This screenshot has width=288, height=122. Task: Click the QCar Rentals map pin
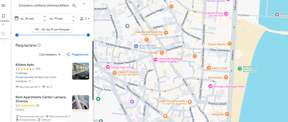(136, 46)
